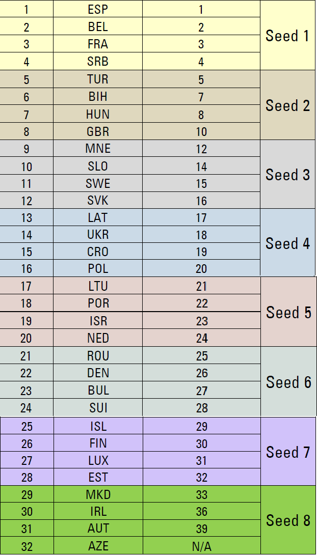Click the TUR team cell
Image resolution: width=317 pixels, height=556 pixels.
98,79
